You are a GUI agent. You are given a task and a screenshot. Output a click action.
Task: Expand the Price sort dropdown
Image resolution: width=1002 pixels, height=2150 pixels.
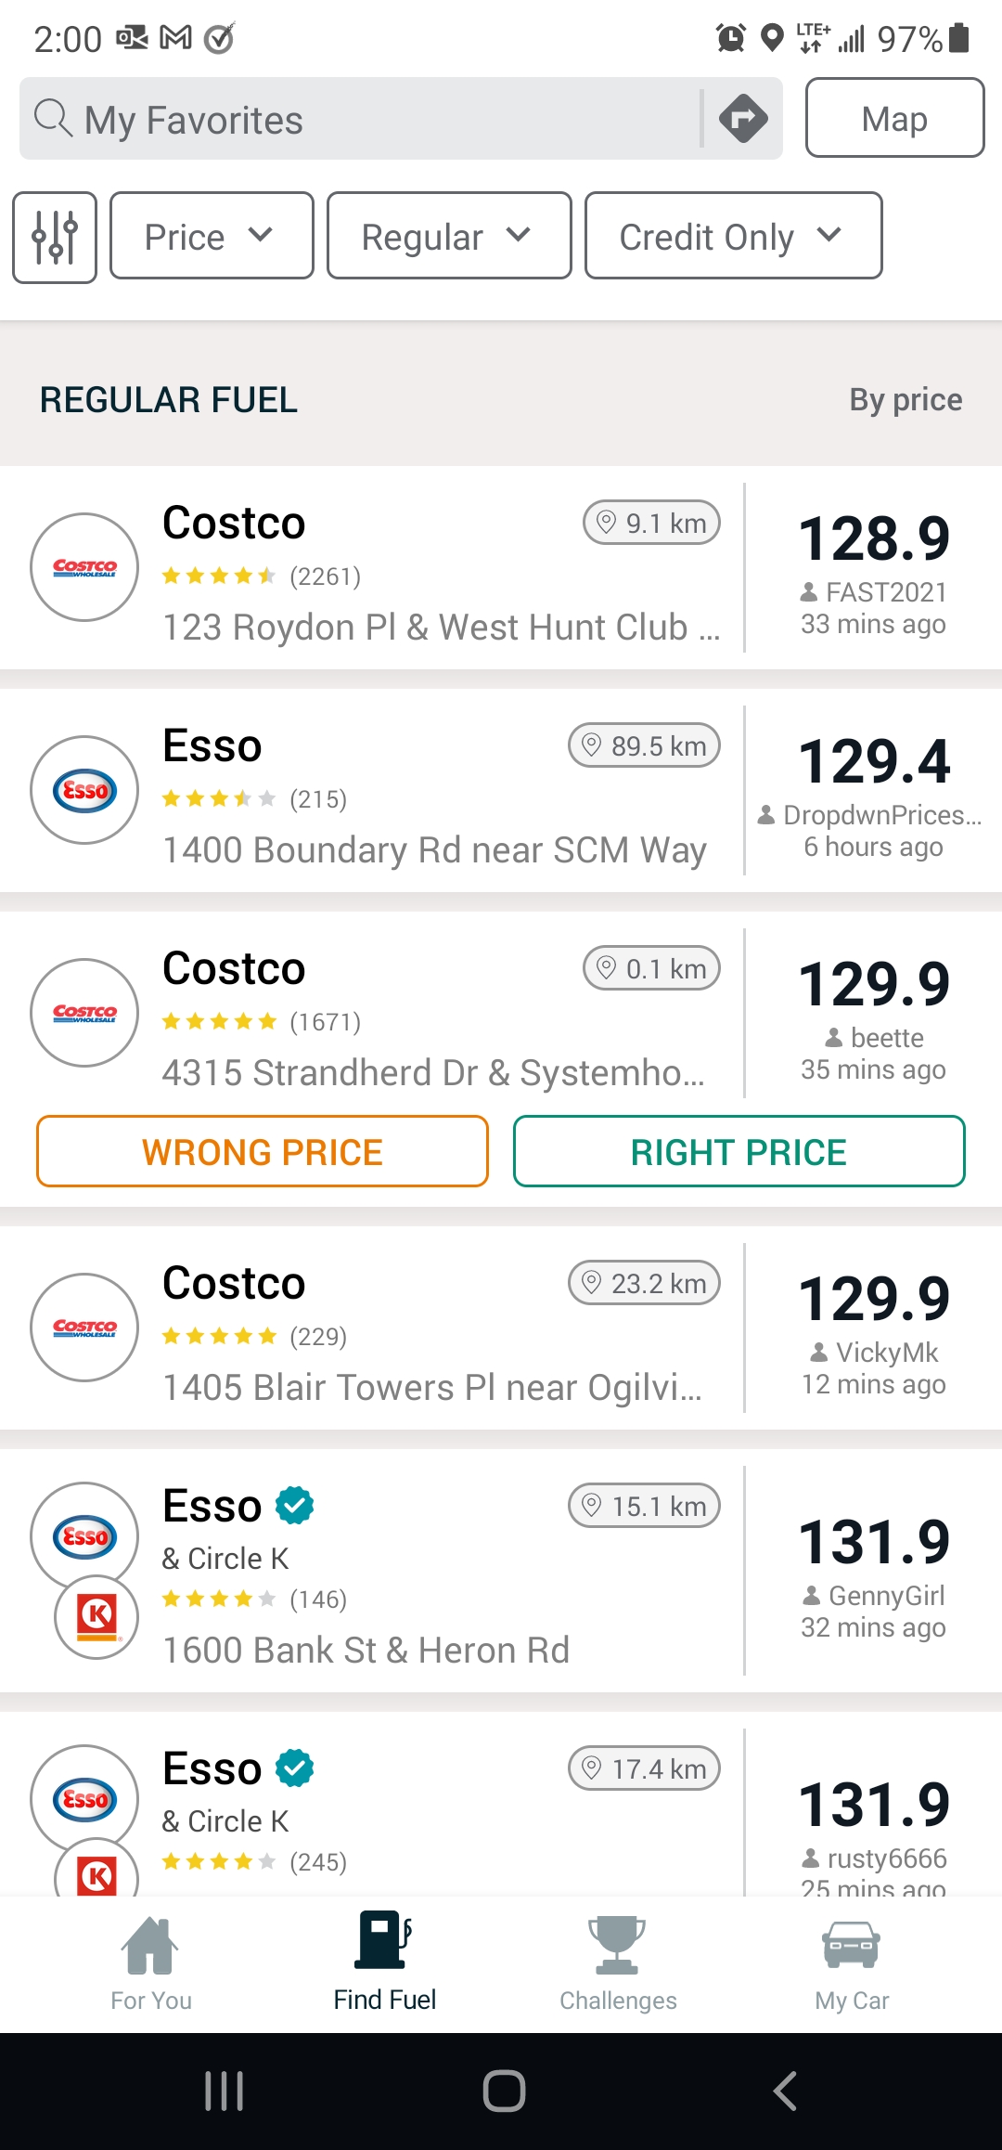pyautogui.click(x=212, y=237)
